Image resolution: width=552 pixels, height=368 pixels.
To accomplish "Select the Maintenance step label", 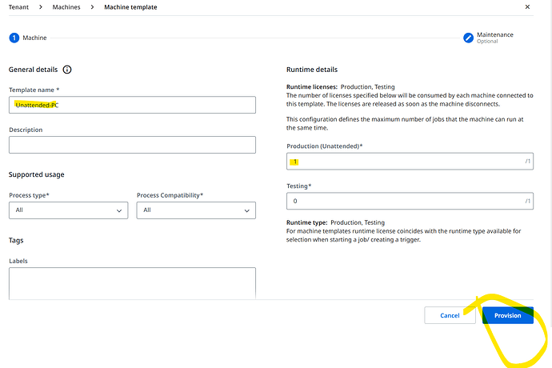I will [x=495, y=35].
